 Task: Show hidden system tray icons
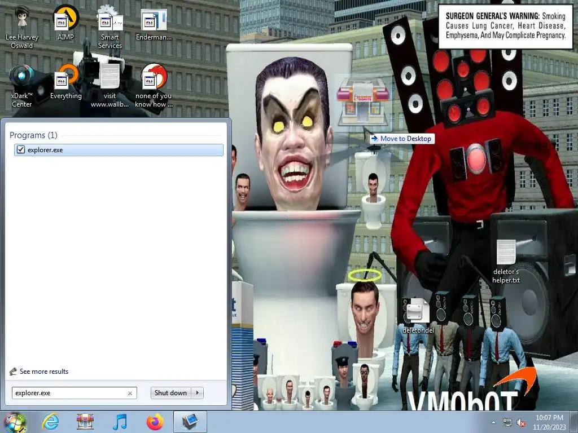(x=493, y=422)
